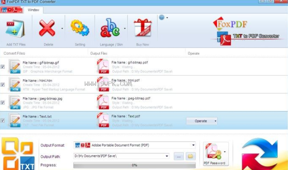Select 'File Name : gif-bitmap.gif' text
Image resolution: width=288 pixels, height=170 pixels.
click(x=41, y=63)
